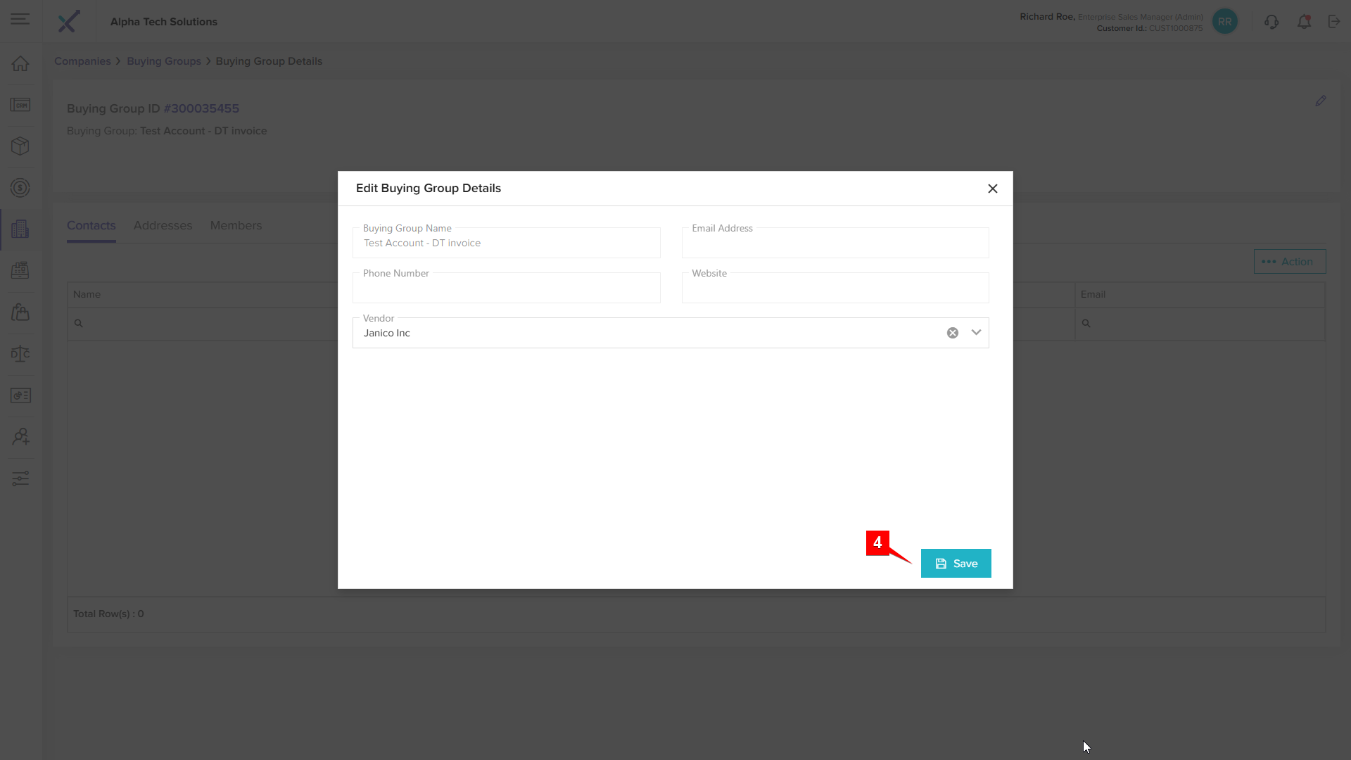This screenshot has width=1351, height=760.
Task: Switch to the Members tab
Action: click(x=236, y=225)
